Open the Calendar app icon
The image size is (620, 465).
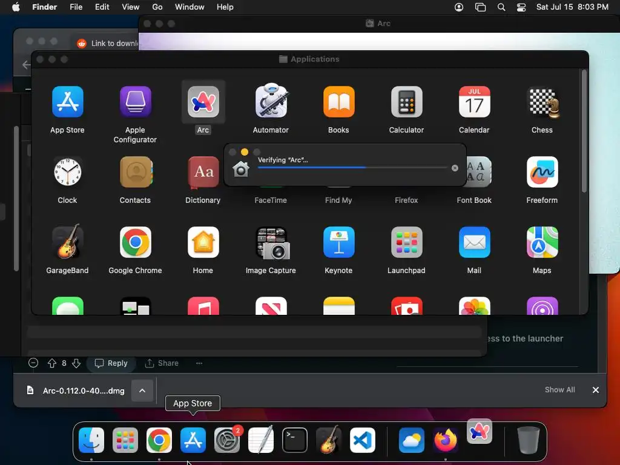pos(475,102)
